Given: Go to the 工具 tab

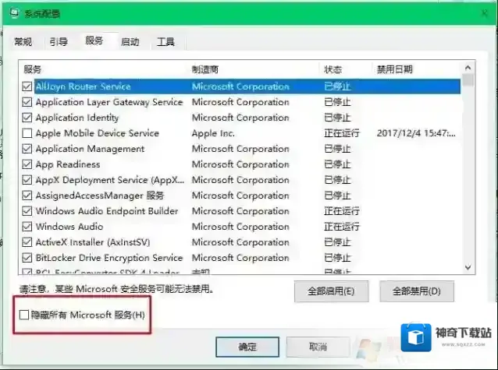Looking at the screenshot, I should coord(165,42).
